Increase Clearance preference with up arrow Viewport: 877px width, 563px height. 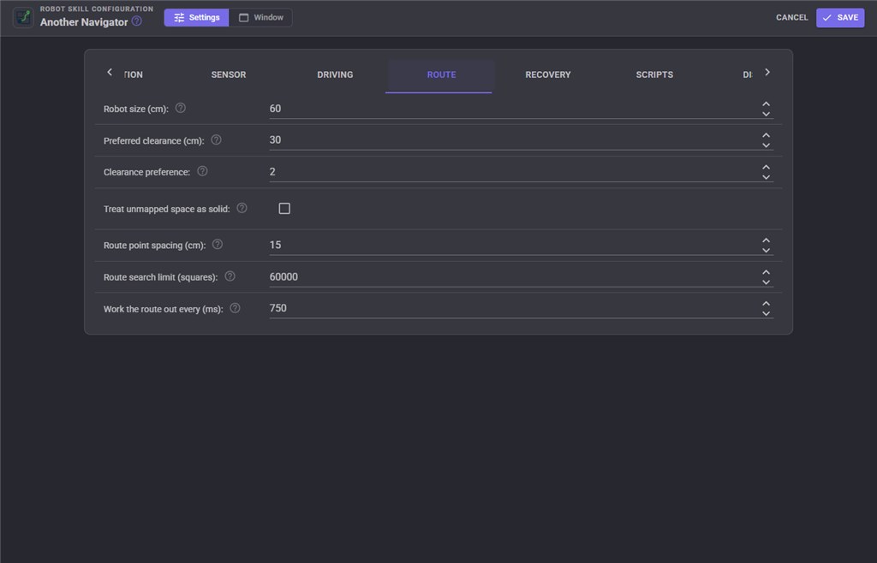tap(767, 167)
